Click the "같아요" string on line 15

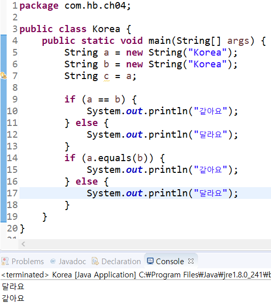click(x=210, y=170)
